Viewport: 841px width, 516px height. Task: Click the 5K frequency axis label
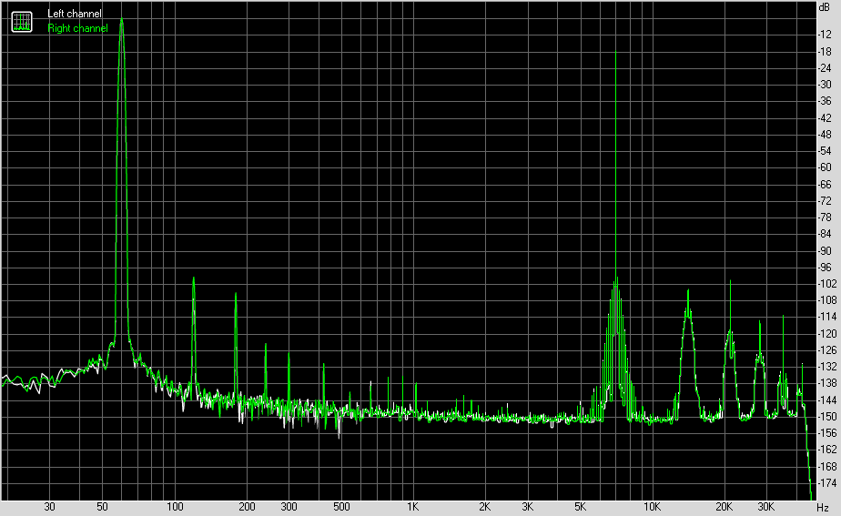580,507
